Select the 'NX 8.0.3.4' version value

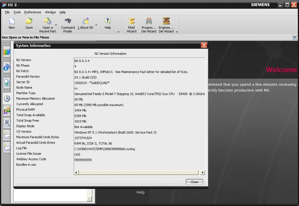(x=82, y=61)
